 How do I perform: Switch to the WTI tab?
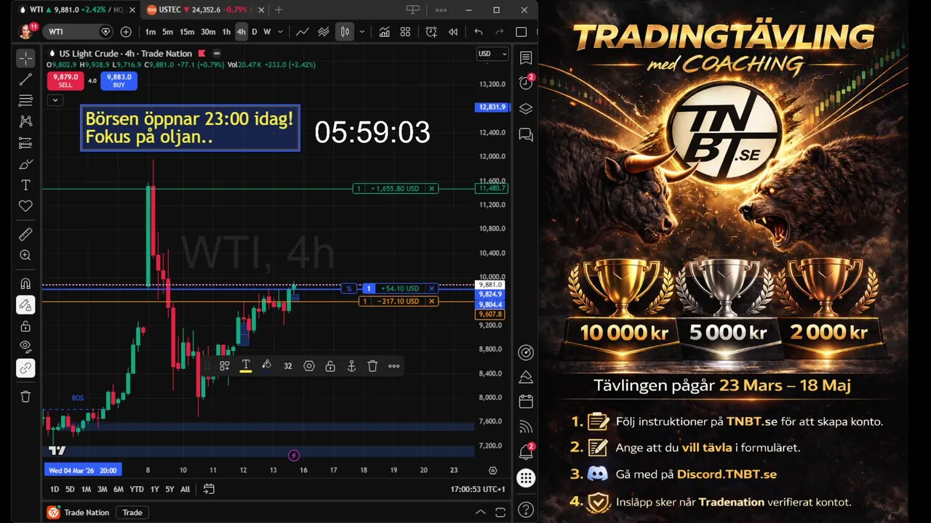tap(77, 10)
